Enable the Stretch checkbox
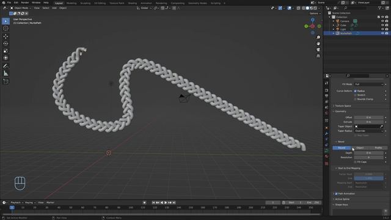This screenshot has width=391, height=220. coord(356,95)
